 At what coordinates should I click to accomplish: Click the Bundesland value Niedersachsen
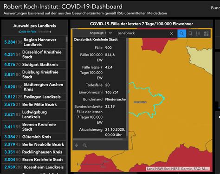(x=116, y=99)
